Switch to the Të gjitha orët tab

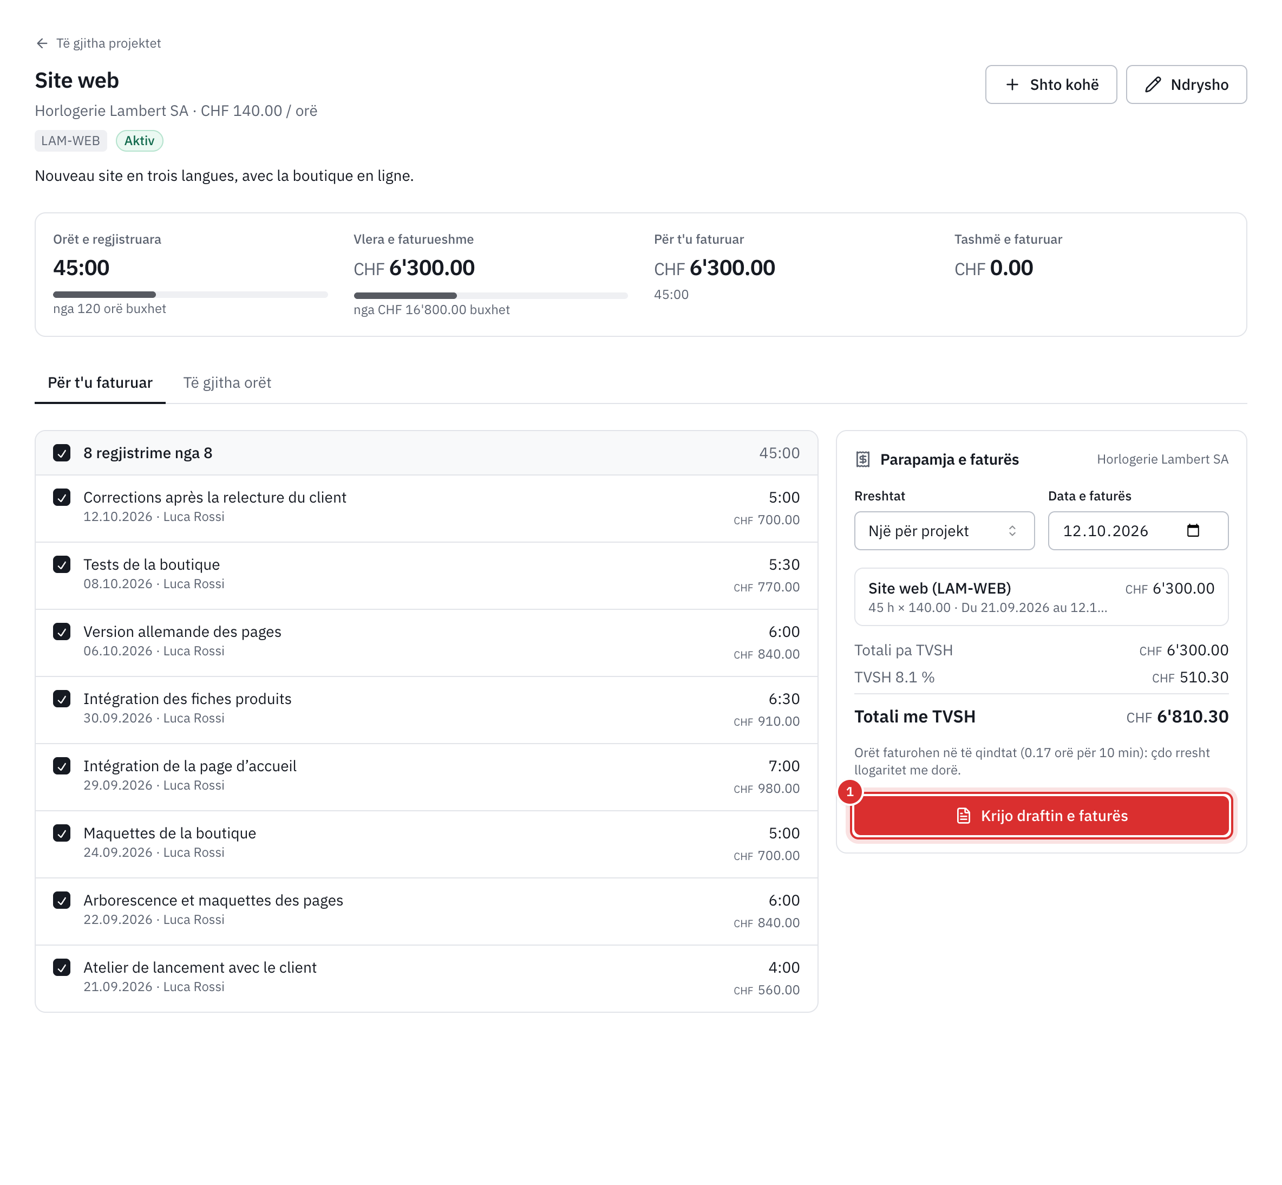(x=227, y=383)
